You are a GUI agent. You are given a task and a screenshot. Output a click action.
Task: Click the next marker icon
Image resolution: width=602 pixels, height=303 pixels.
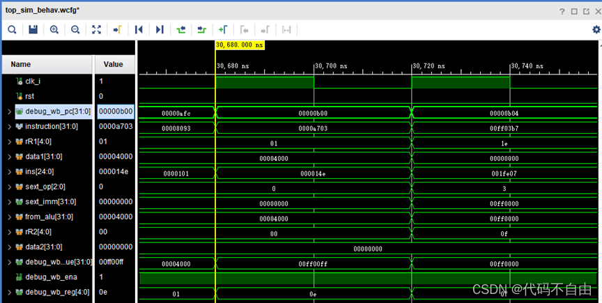[265, 29]
